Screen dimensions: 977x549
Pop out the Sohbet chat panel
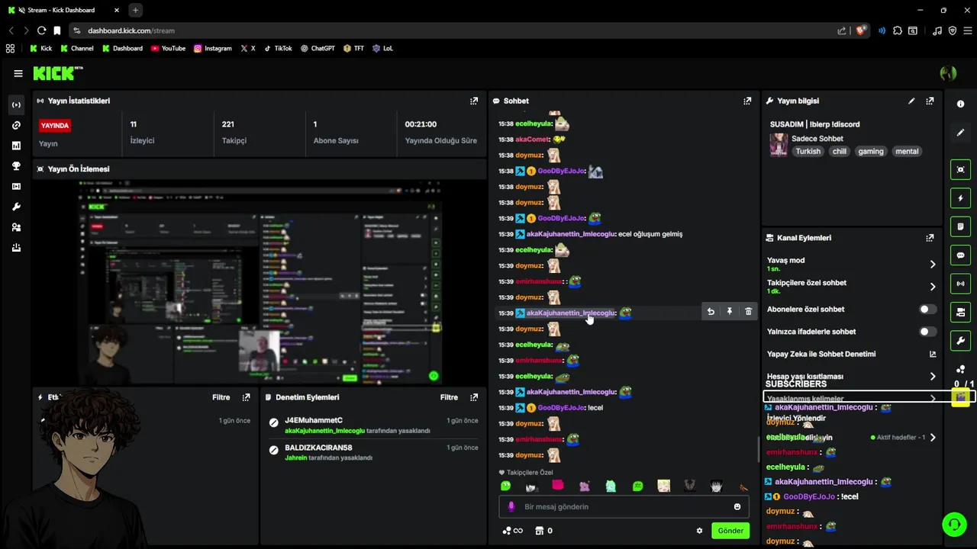[x=747, y=101]
